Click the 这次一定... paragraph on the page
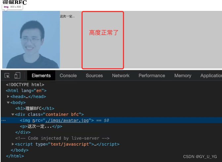Image resolution: width=222 pixels, height=162 pixels. click(x=67, y=16)
